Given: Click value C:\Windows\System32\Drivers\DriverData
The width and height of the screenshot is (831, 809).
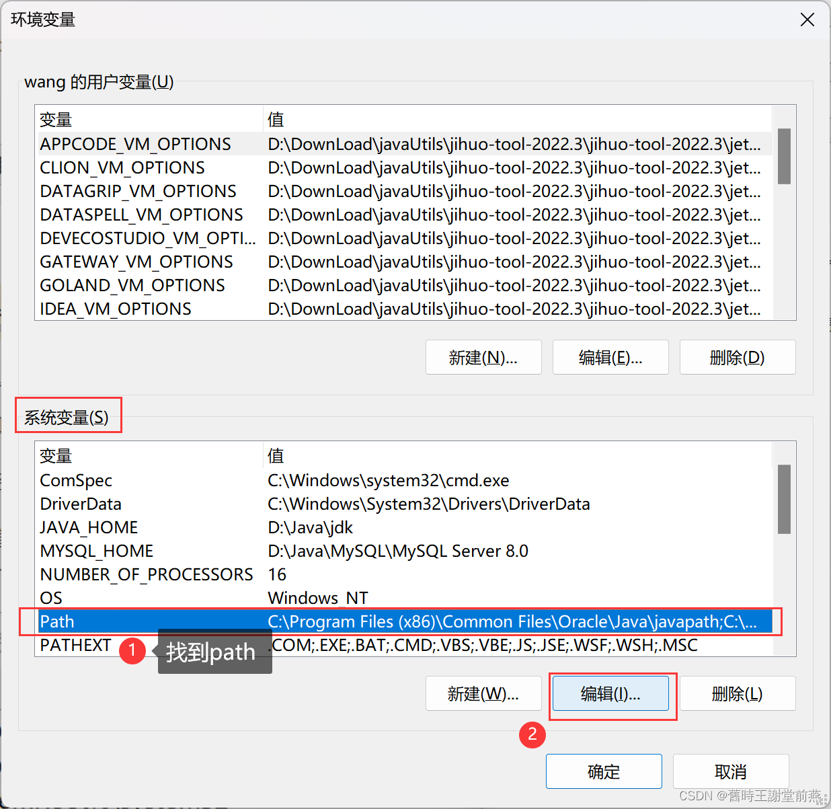Looking at the screenshot, I should (x=429, y=504).
